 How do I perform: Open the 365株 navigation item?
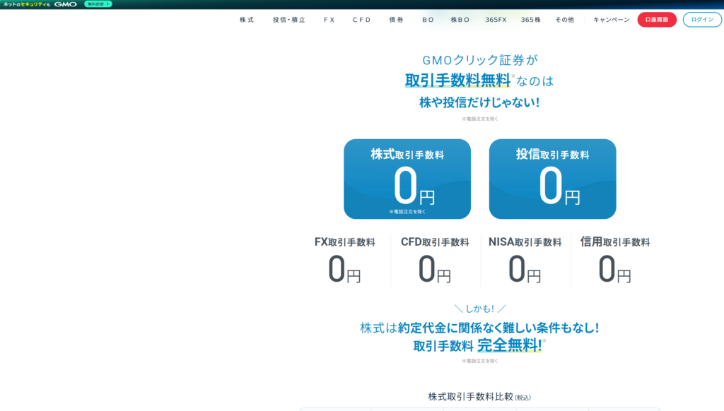[530, 20]
